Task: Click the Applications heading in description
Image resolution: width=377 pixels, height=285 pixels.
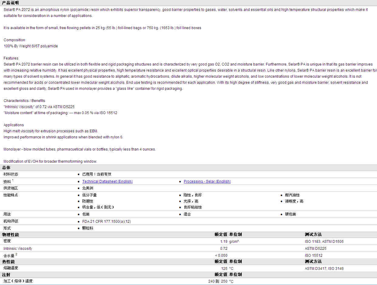Action: [x=14, y=125]
